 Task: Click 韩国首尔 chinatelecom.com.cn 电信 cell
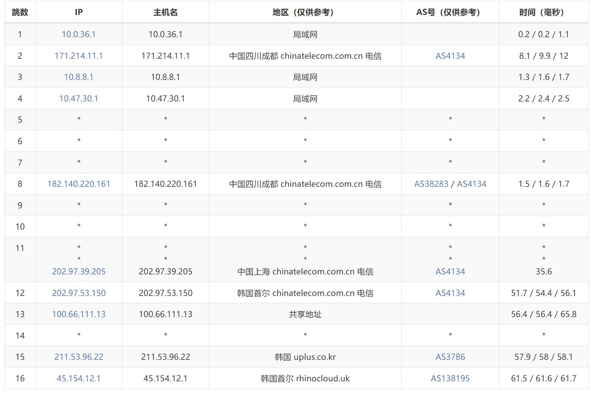point(305,293)
